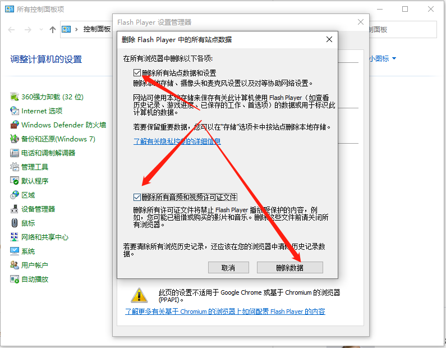The image size is (446, 348).
Task: Uncheck 删除所有站点数据和设置 checkbox
Action: [137, 73]
